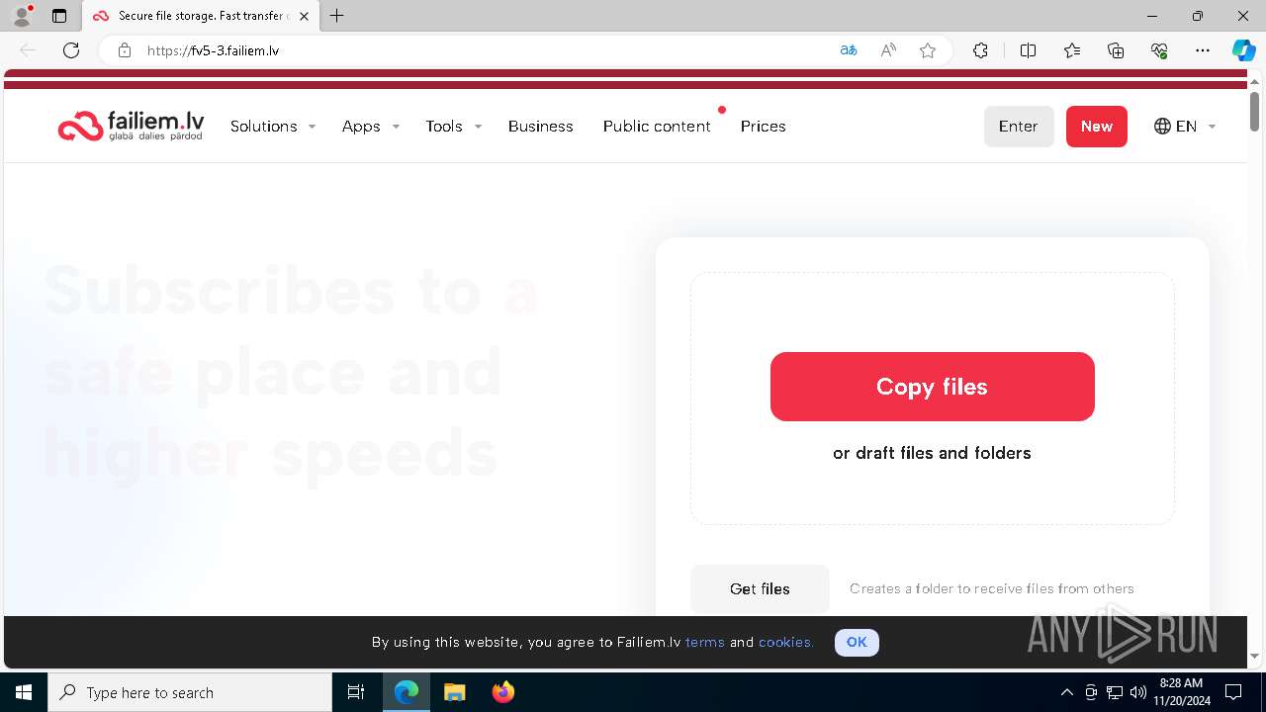Open Task View on taskbar
Image resolution: width=1266 pixels, height=712 pixels.
356,692
